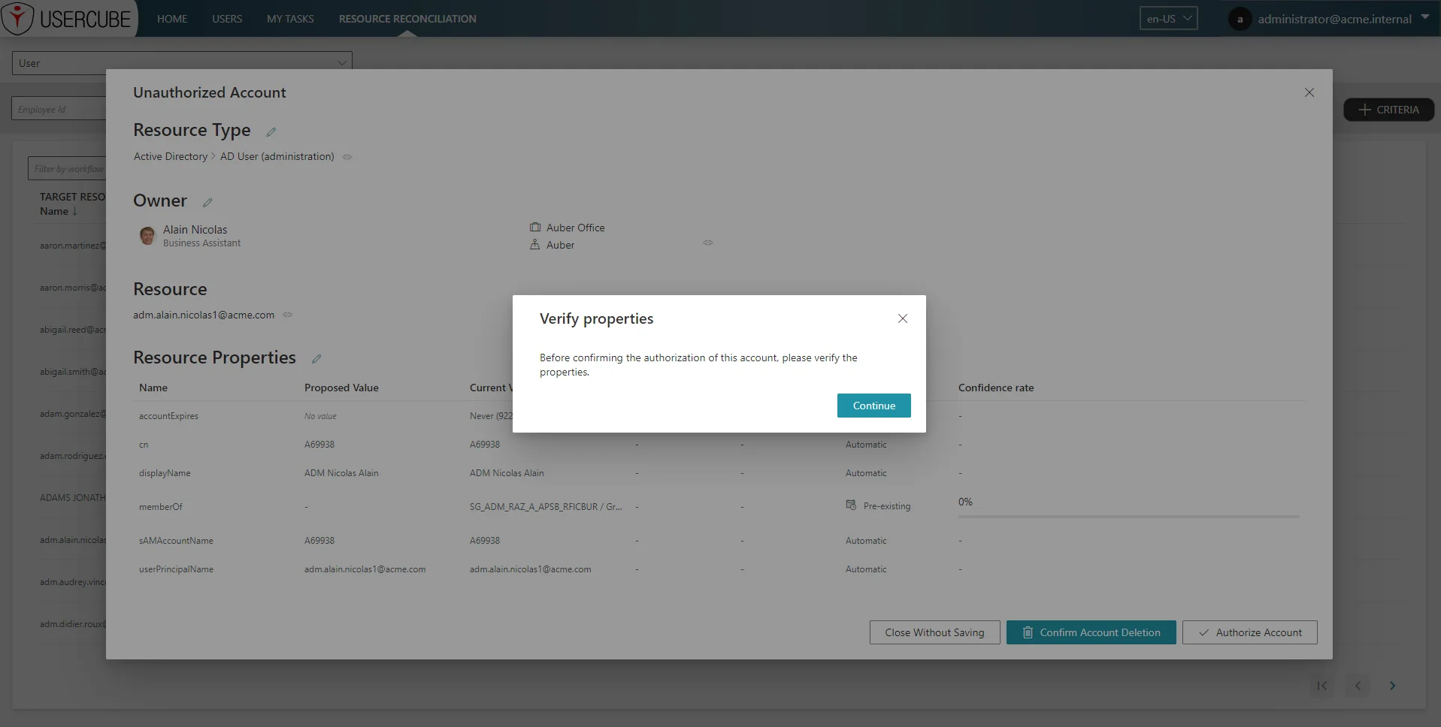Open the Users menu
1441x727 pixels.
pyautogui.click(x=227, y=19)
